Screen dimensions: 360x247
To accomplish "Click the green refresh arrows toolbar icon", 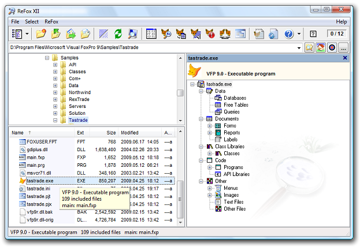I will pos(118,34).
